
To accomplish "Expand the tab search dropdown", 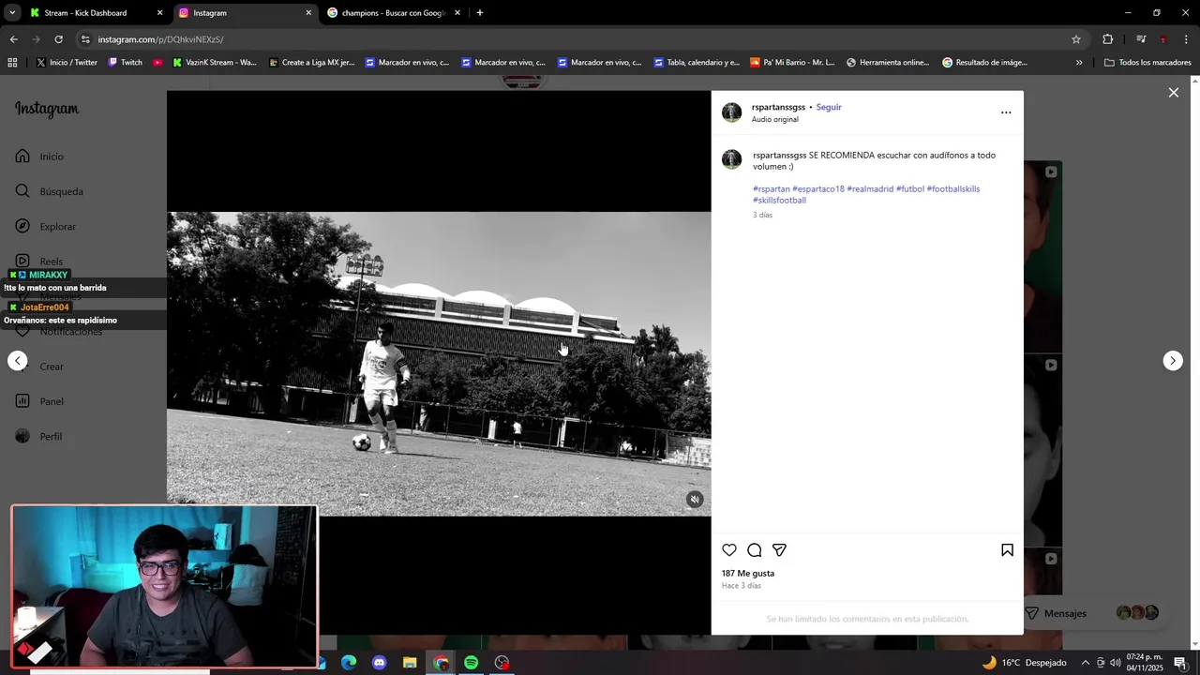I will 12,13.
